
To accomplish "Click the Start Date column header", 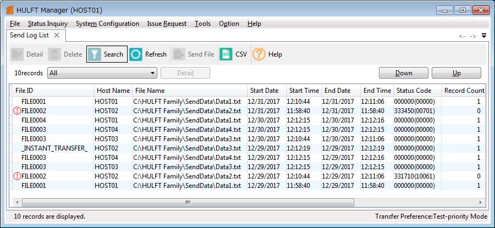I will [x=264, y=90].
